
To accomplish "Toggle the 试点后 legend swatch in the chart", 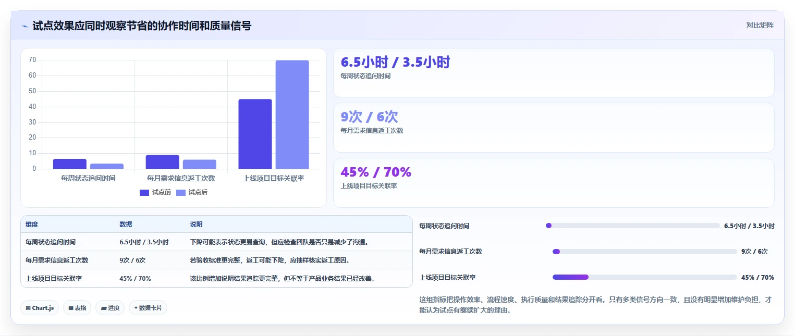I will (181, 193).
